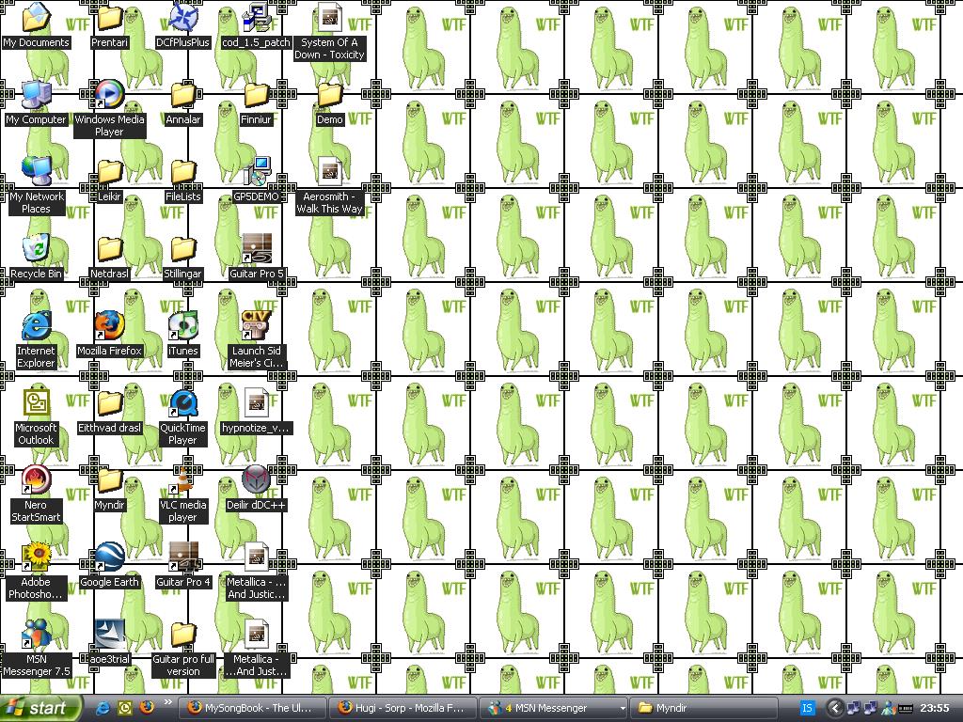
Task: Select the Windows Media Player shortcut
Action: click(x=109, y=108)
